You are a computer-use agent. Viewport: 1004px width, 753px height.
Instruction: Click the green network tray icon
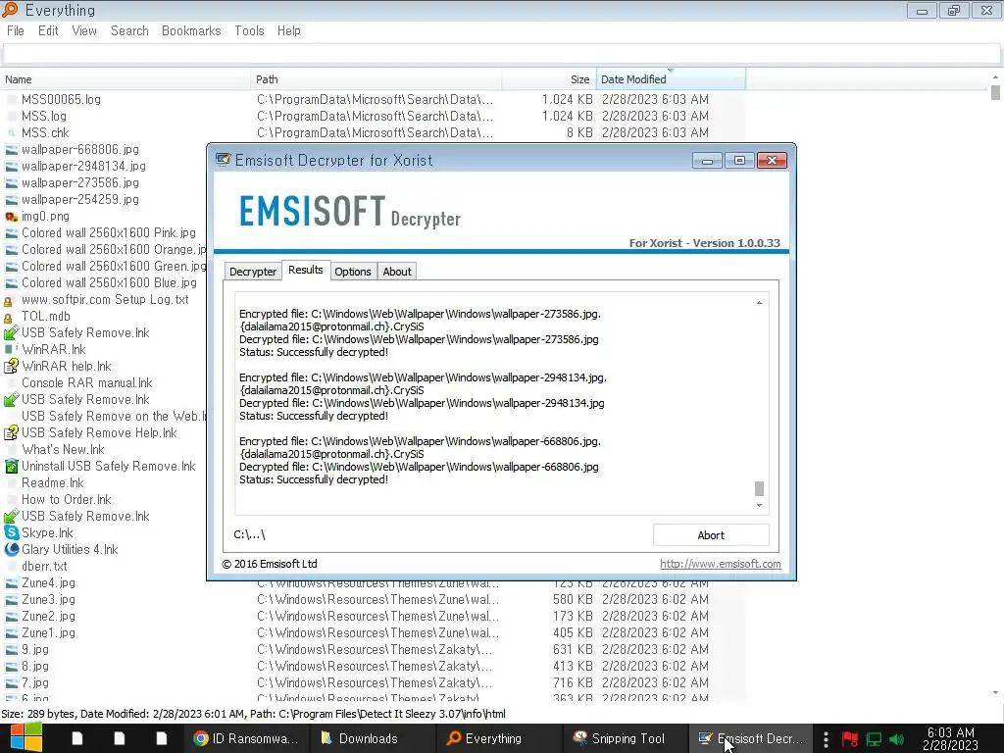click(874, 739)
